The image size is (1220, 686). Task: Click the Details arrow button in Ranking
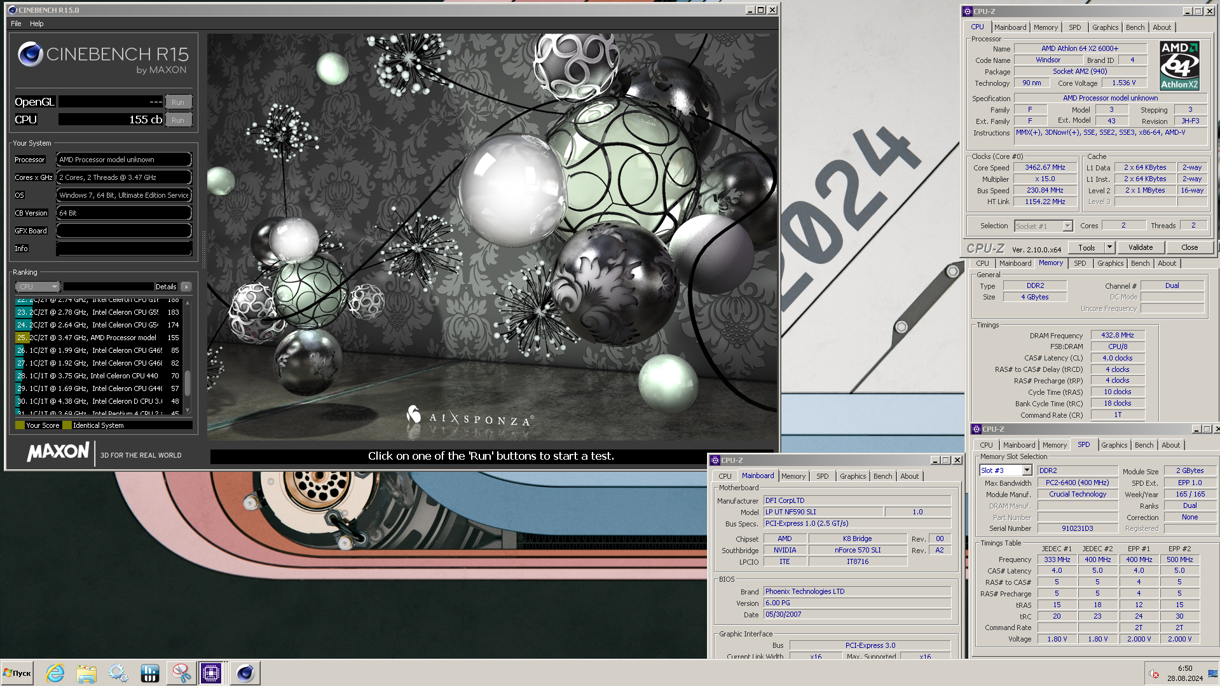tap(186, 287)
